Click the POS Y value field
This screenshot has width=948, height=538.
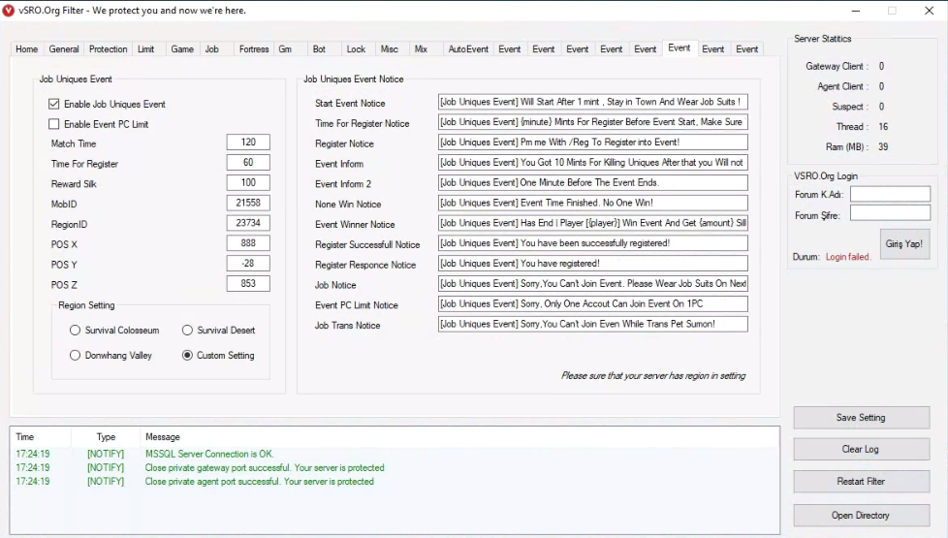tap(248, 263)
